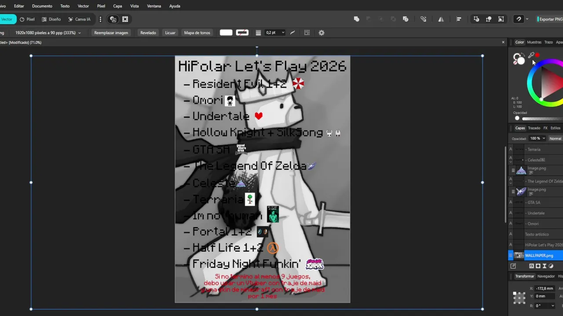Screen dimensions: 563x316
Task: Open the 1920x1080 píxeles resolution dropdown
Action: point(48,32)
